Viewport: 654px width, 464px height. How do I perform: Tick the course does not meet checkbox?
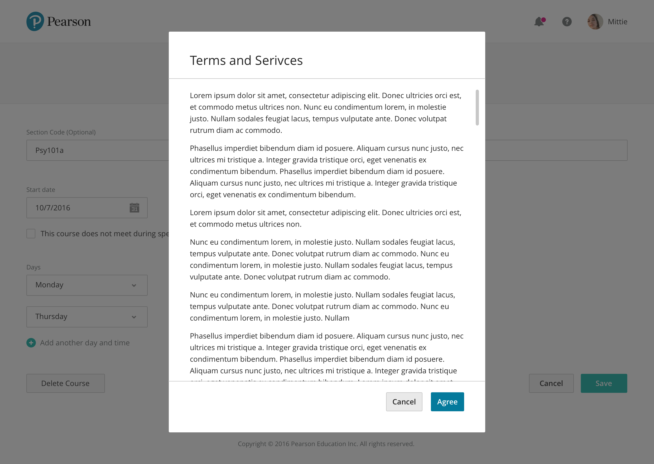[31, 233]
